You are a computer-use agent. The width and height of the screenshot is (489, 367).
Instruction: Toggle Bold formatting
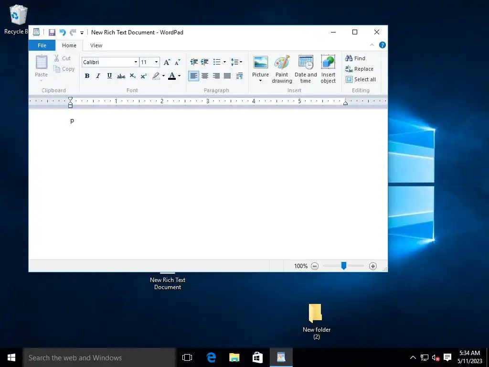pyautogui.click(x=87, y=76)
